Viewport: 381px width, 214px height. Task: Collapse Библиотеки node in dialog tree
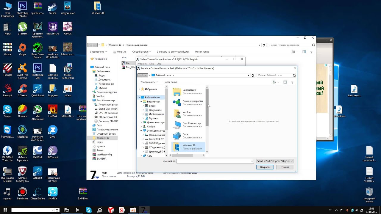(141, 102)
